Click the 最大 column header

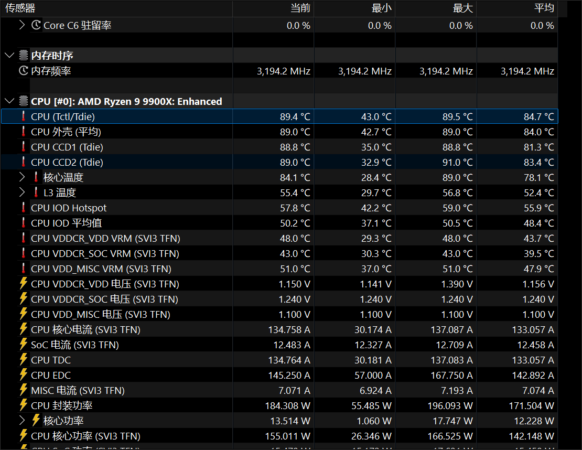tap(462, 8)
